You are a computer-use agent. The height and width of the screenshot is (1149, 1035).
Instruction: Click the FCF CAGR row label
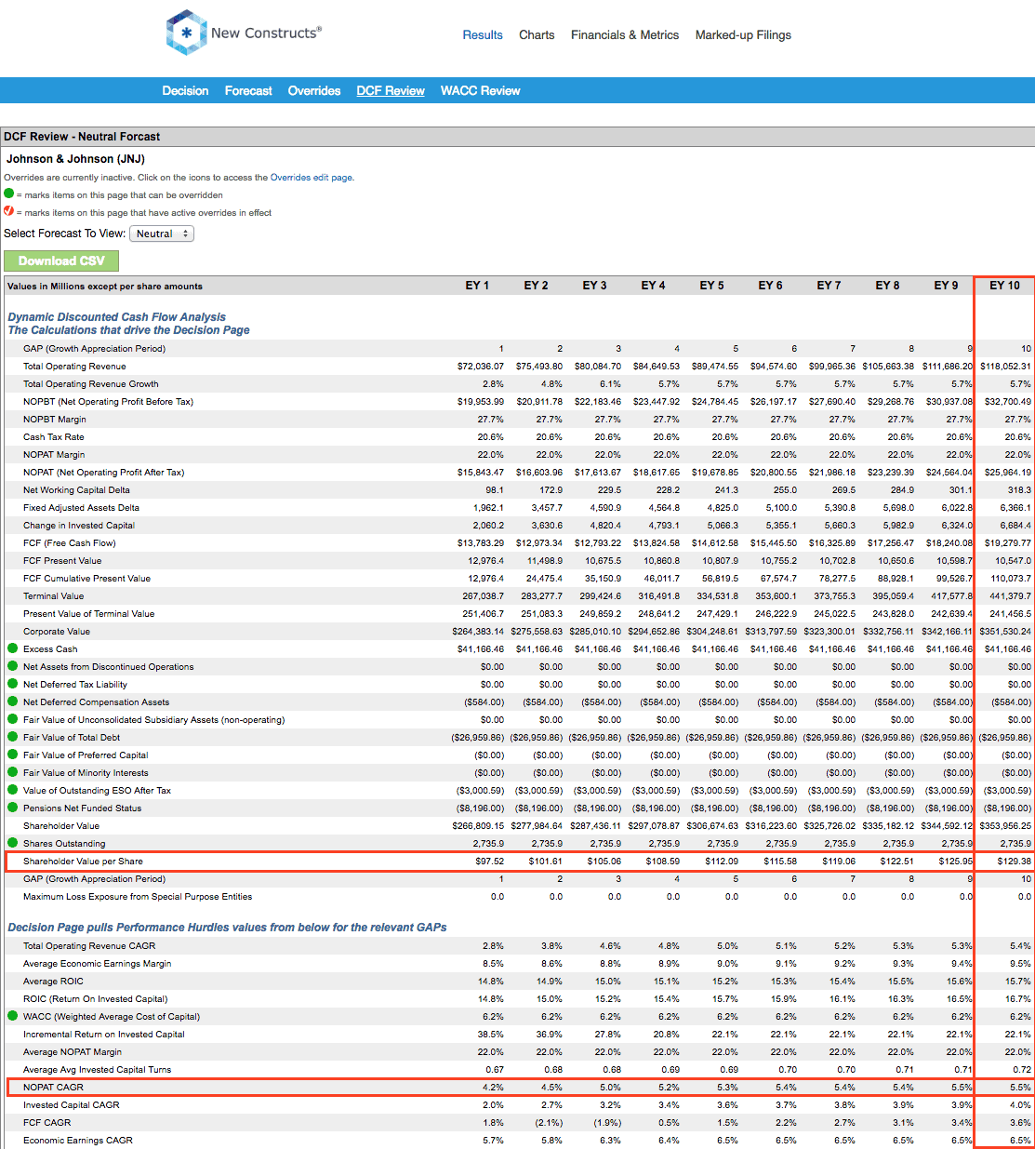pyautogui.click(x=47, y=1123)
